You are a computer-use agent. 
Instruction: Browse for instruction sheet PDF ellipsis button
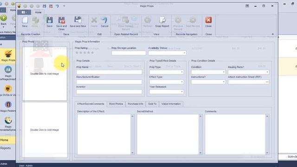[267, 82]
